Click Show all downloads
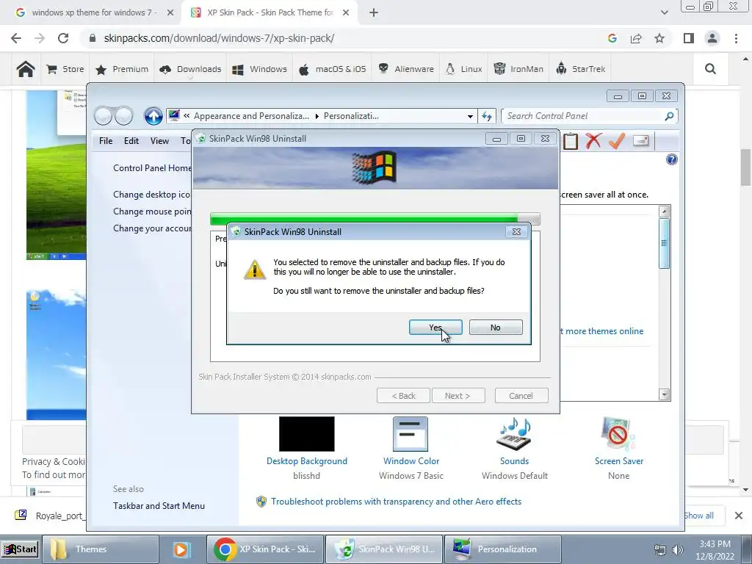The image size is (752, 564). click(699, 516)
